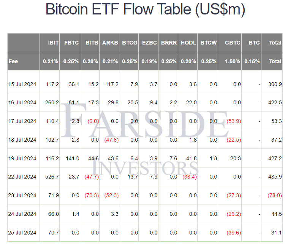This screenshot has height=244, width=285.
Task: Click the IBIT column header
Action: [x=53, y=43]
